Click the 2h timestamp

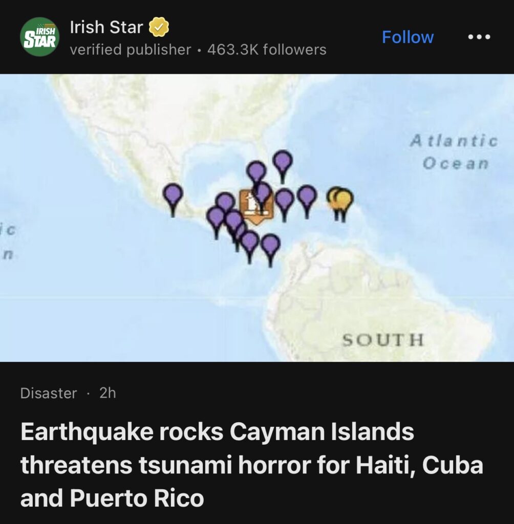click(x=108, y=393)
